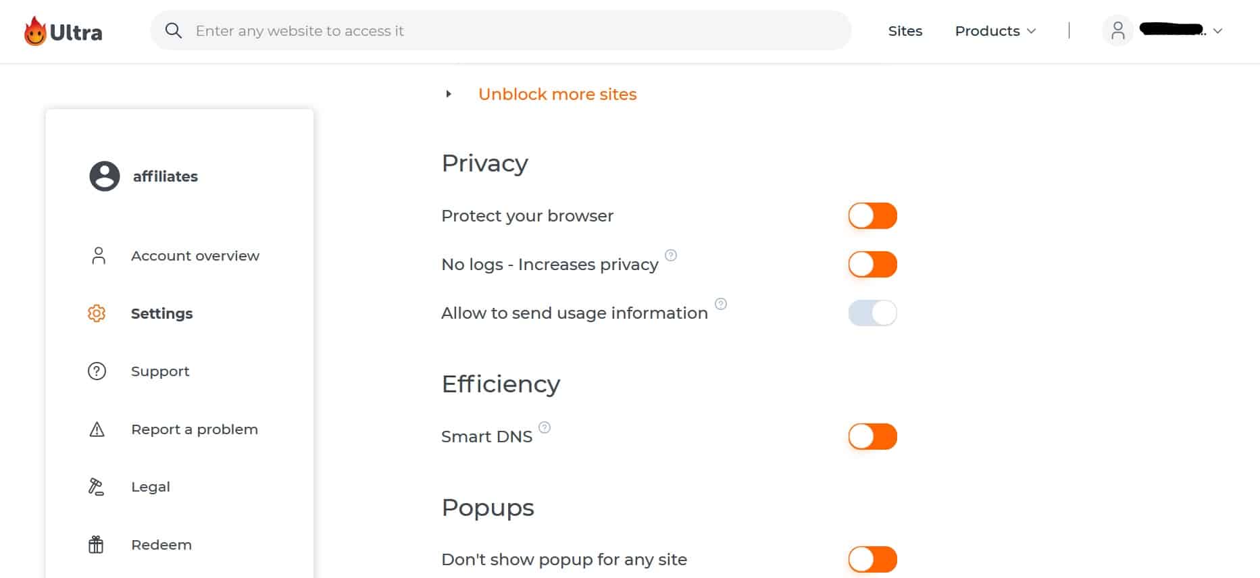
Task: Expand the Unblock more sites arrow
Action: 449,94
